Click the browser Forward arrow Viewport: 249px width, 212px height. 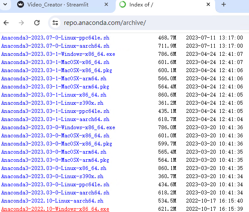tap(21, 23)
